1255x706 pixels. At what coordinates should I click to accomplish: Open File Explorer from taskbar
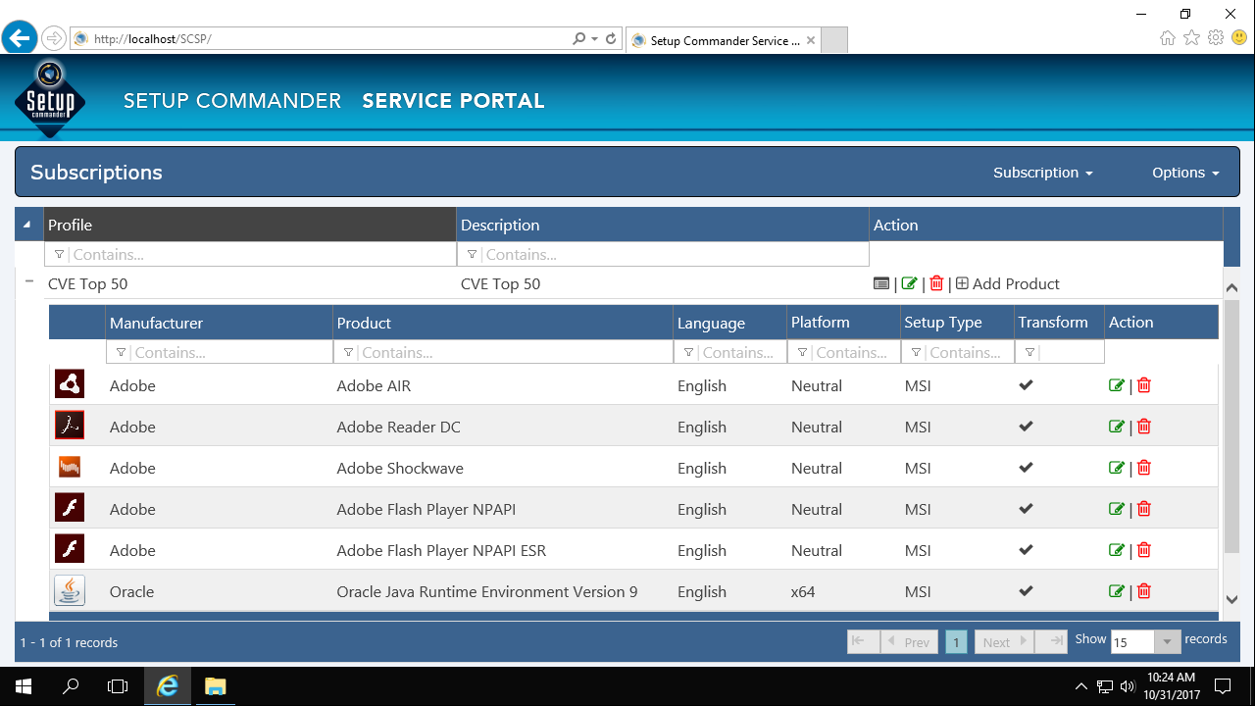[x=215, y=685]
